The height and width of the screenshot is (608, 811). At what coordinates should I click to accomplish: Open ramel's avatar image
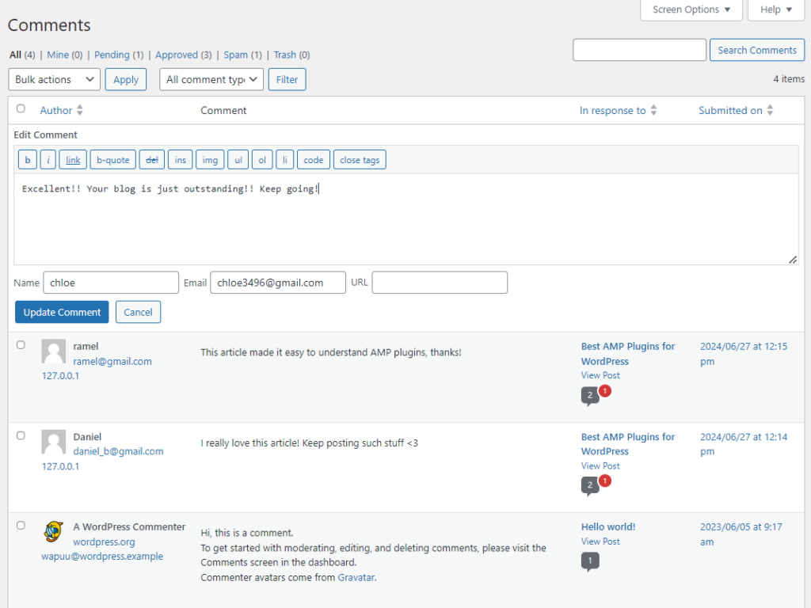click(x=53, y=351)
